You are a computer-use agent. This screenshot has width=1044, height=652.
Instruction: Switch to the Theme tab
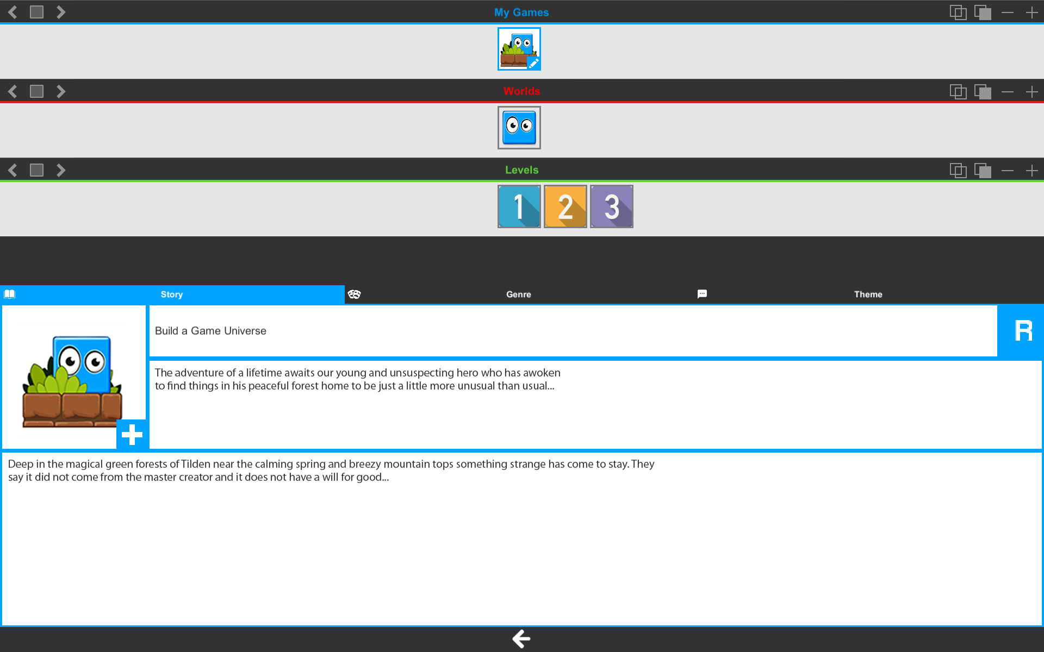coord(868,294)
